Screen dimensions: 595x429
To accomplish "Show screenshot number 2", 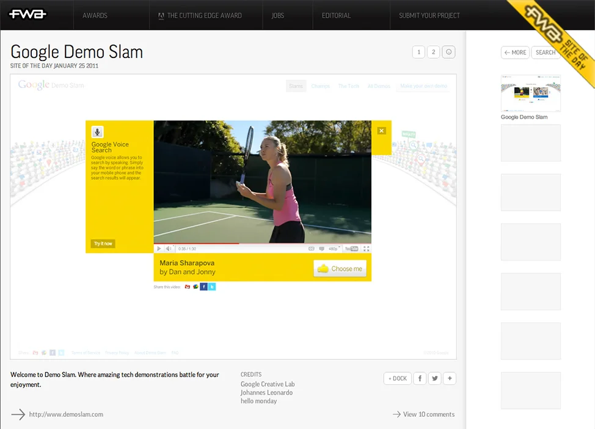I will (x=433, y=52).
